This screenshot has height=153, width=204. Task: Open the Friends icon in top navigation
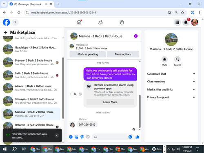tap(100, 22)
